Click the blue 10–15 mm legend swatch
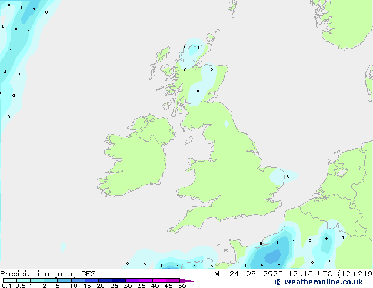This screenshot has height=288, width=373. [78, 280]
